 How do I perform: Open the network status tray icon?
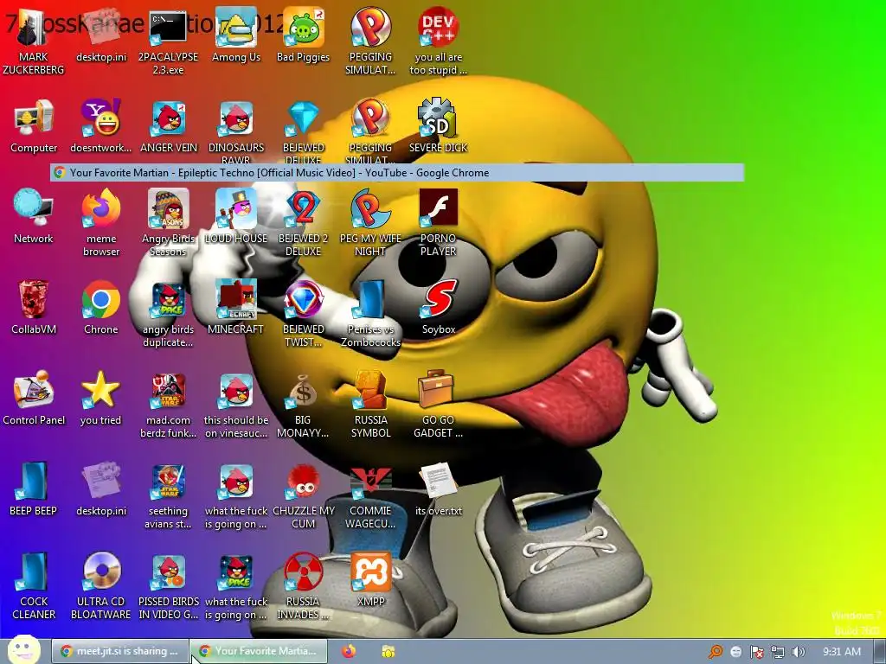click(x=778, y=652)
